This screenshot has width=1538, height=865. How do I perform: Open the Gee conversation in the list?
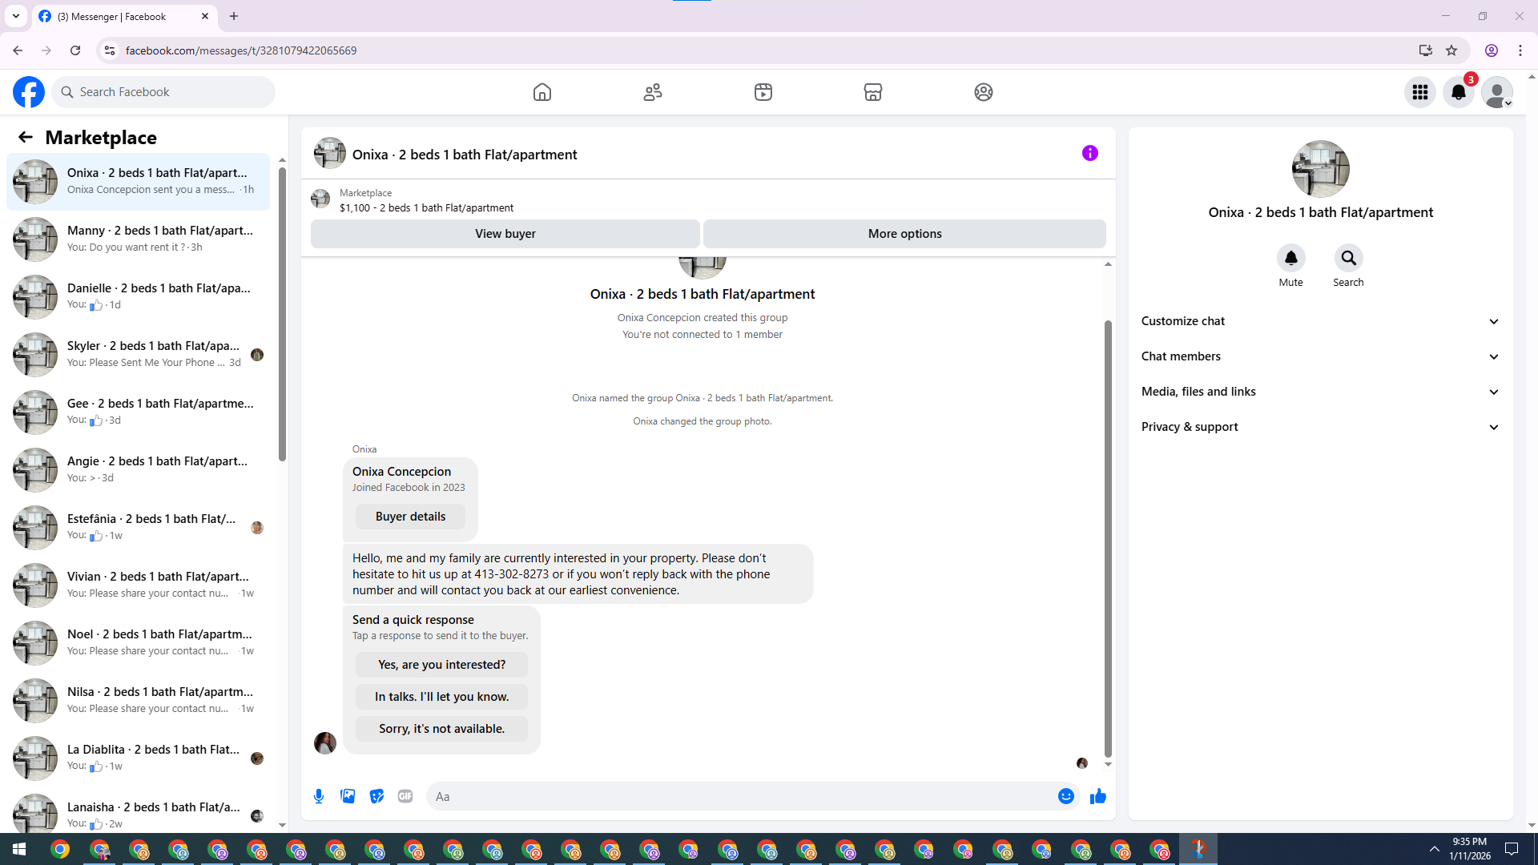tap(138, 412)
